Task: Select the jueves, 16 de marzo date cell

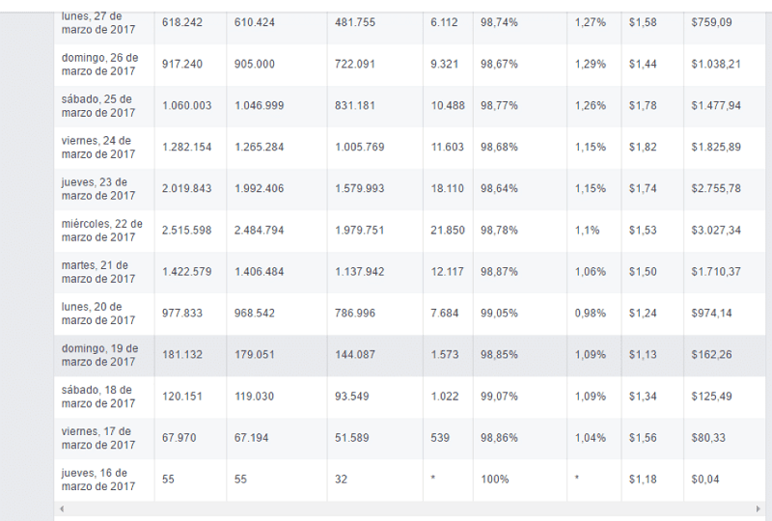Action: coord(98,479)
